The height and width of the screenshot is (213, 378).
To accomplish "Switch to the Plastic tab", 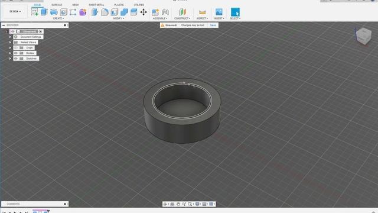I will pos(119,5).
